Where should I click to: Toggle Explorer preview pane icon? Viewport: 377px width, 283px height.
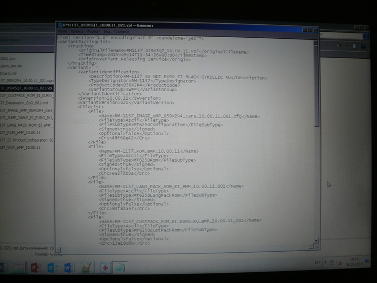(x=355, y=46)
